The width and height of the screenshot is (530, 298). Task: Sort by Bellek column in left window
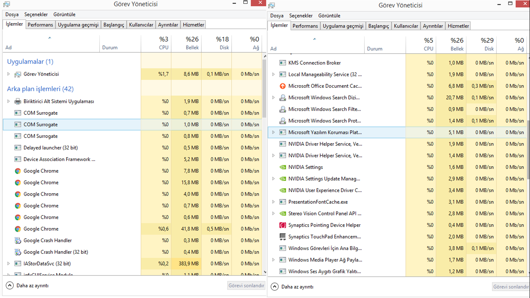tap(186, 43)
